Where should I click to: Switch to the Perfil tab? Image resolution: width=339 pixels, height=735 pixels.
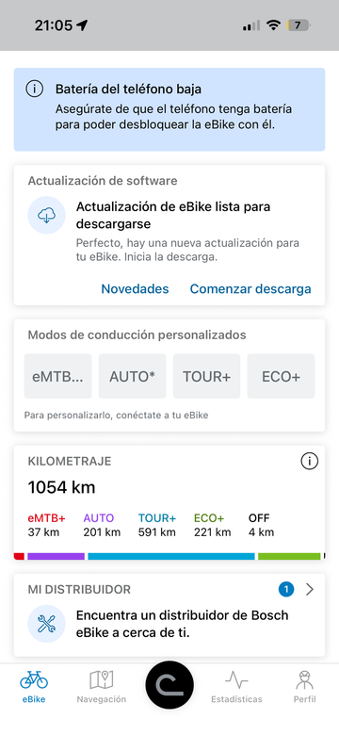click(x=304, y=687)
